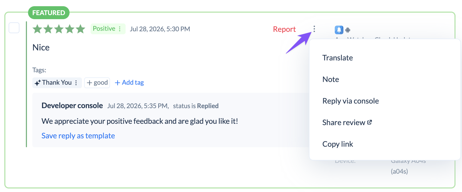Image resolution: width=462 pixels, height=192 pixels.
Task: Choose Copy link from the menu
Action: [338, 144]
